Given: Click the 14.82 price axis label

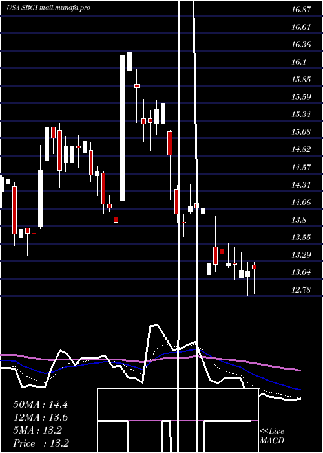Looking at the screenshot, I should [x=301, y=149].
